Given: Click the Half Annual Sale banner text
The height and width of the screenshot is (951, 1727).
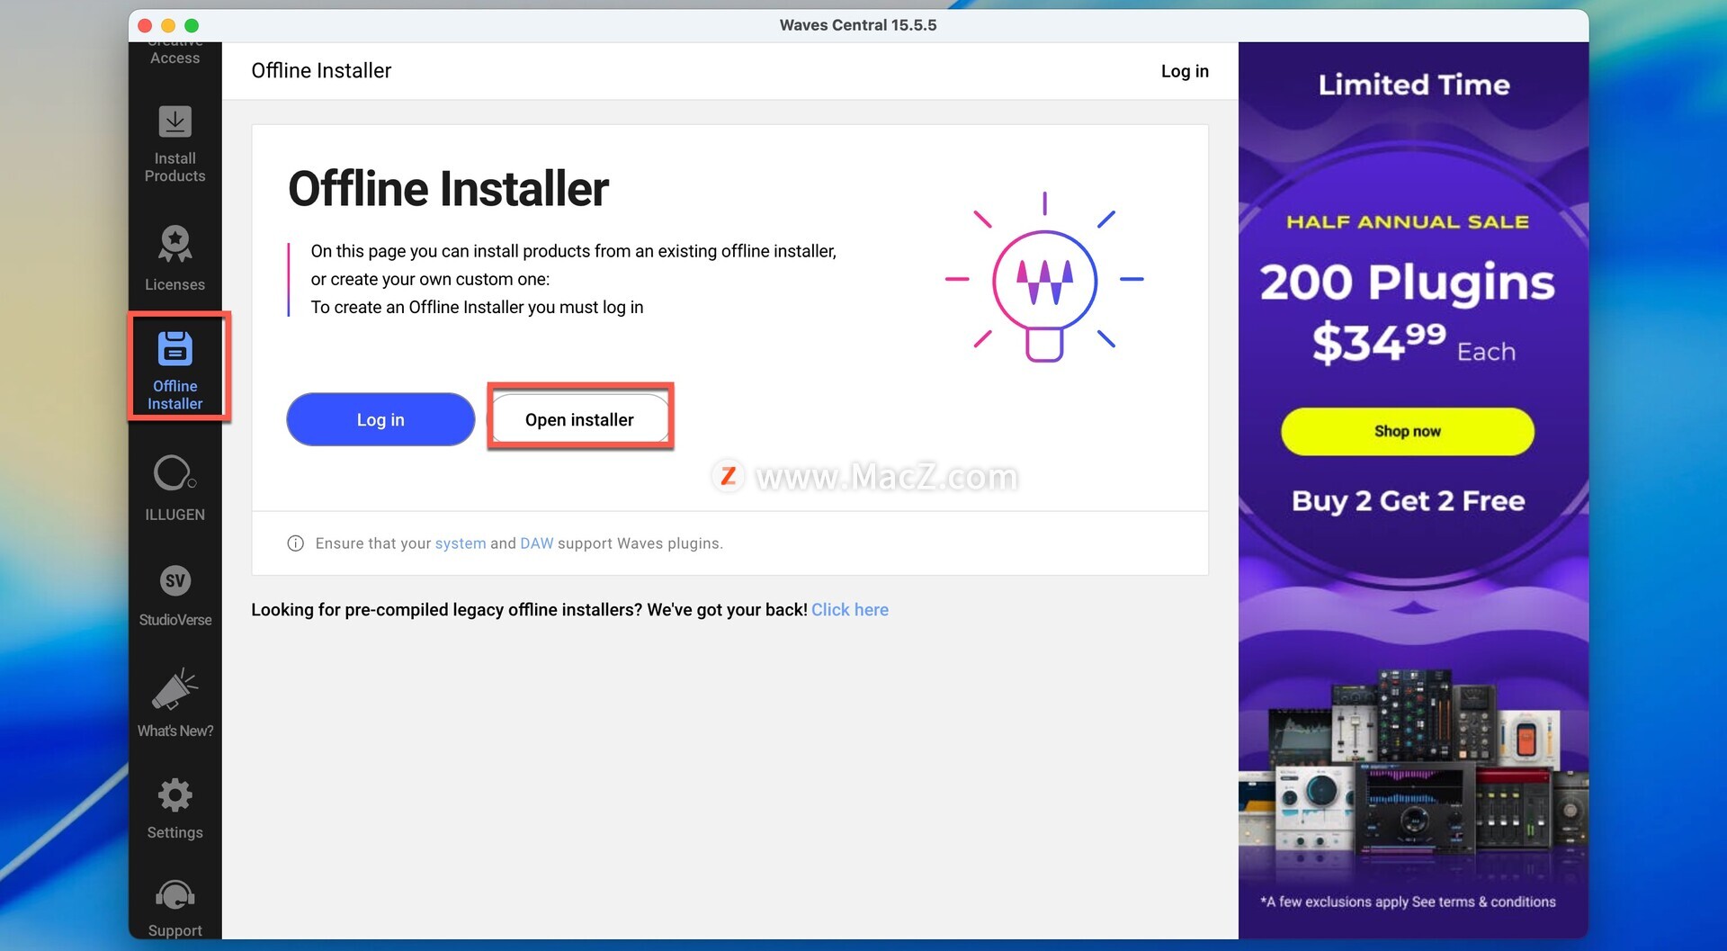Looking at the screenshot, I should 1408,221.
